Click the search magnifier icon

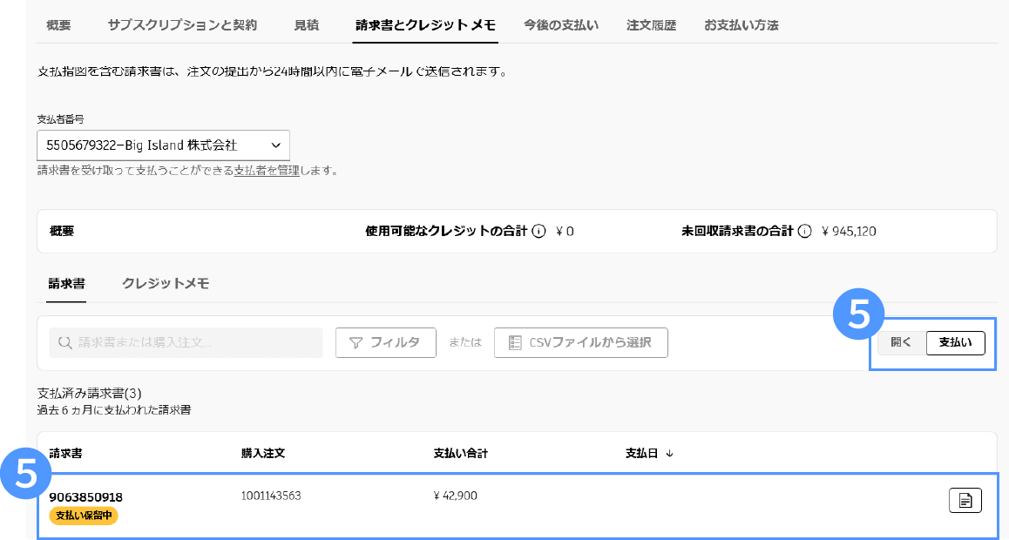tap(64, 343)
